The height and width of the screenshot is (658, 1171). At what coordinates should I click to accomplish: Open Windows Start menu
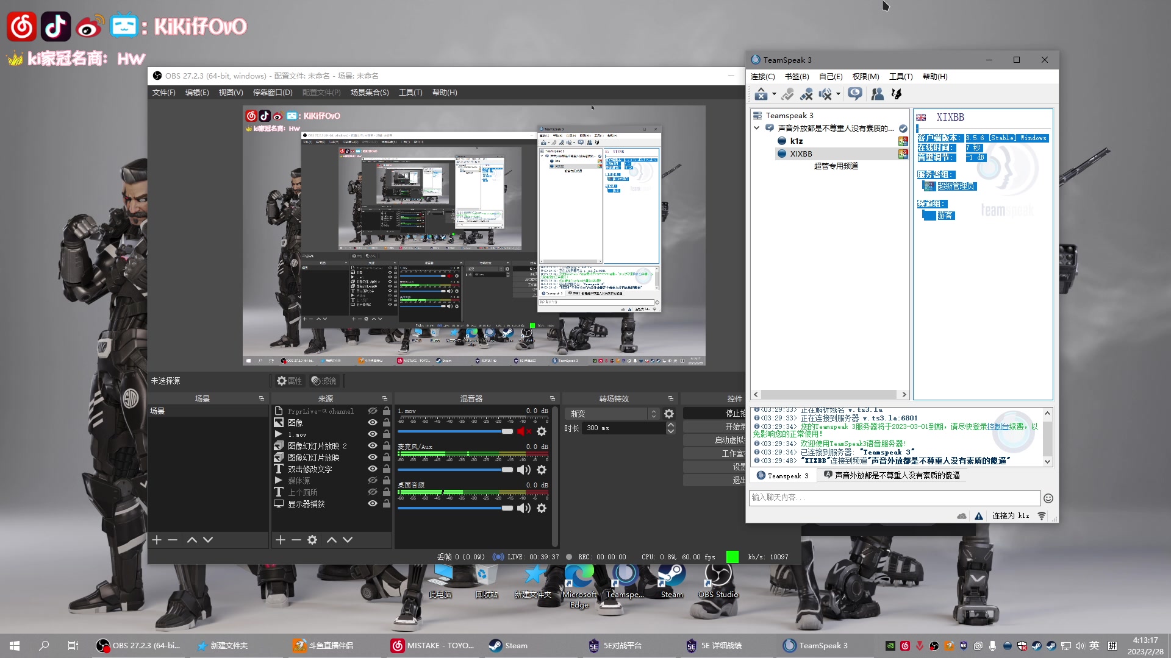point(15,646)
